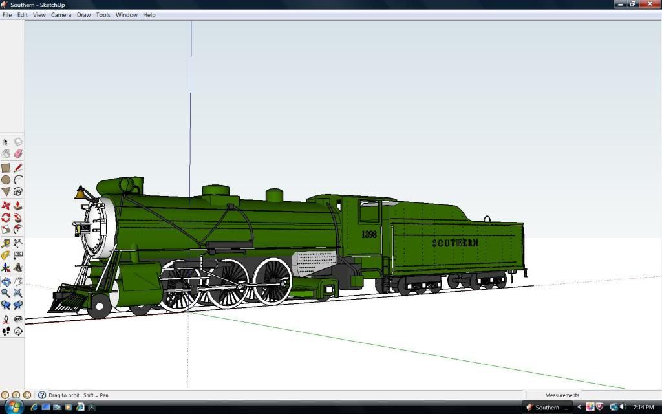Screen dimensions: 662x414
Task: Open the File menu
Action: pos(7,15)
